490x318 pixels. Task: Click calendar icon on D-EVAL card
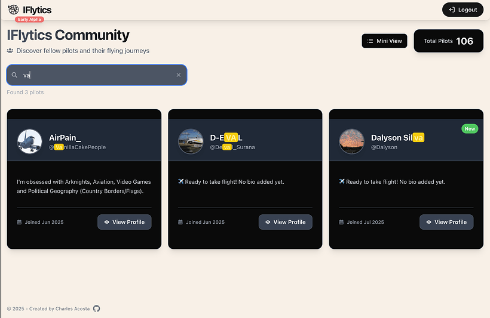coord(180,222)
